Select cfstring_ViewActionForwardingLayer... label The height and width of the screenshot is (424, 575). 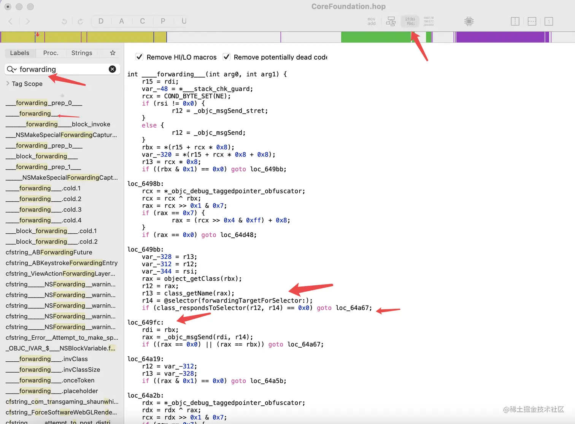[x=60, y=273]
